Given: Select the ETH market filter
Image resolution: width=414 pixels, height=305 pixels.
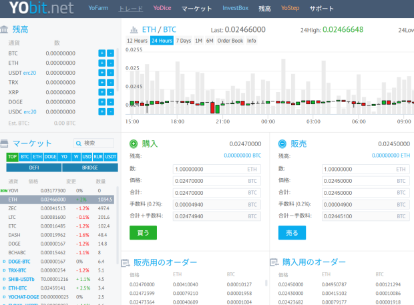Looking at the screenshot, I should pos(37,157).
